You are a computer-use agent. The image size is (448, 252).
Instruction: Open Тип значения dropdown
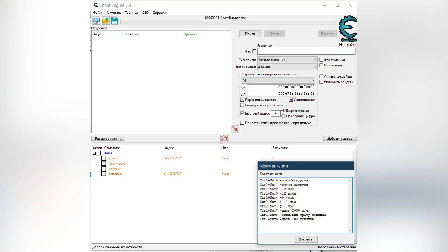point(287,67)
